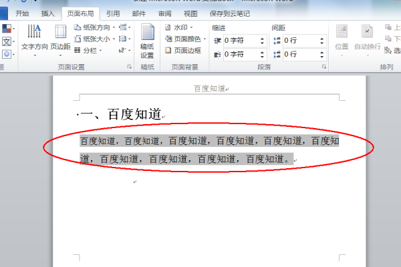Screen dimensions: 401x267
Task: Click spacing before stepper arrows
Action: (x=321, y=41)
